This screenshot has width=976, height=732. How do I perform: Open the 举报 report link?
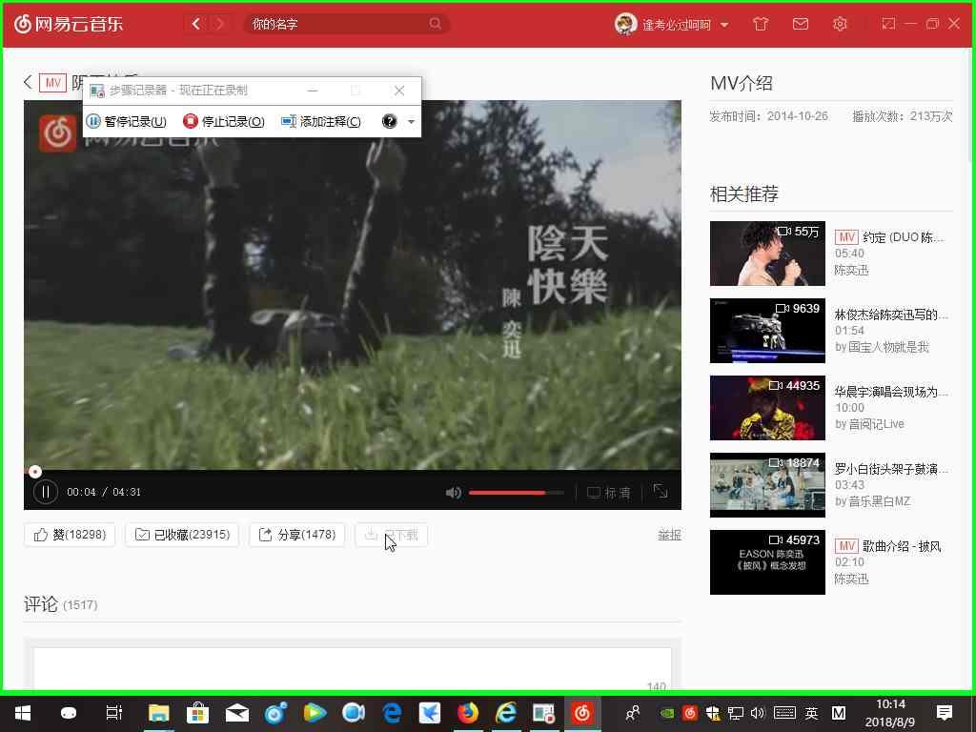[x=669, y=535]
